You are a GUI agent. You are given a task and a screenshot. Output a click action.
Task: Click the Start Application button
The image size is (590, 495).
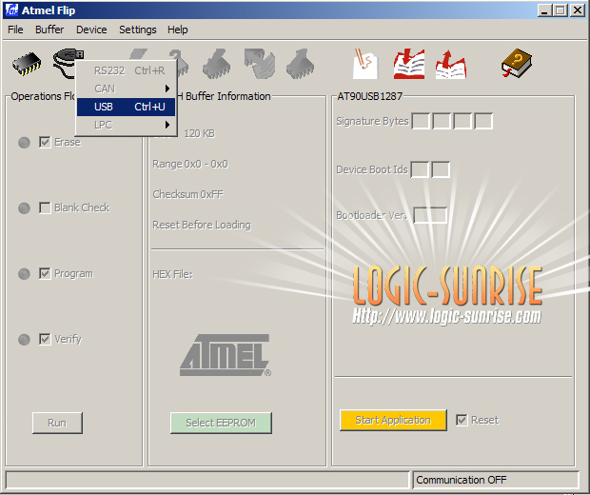click(x=393, y=420)
